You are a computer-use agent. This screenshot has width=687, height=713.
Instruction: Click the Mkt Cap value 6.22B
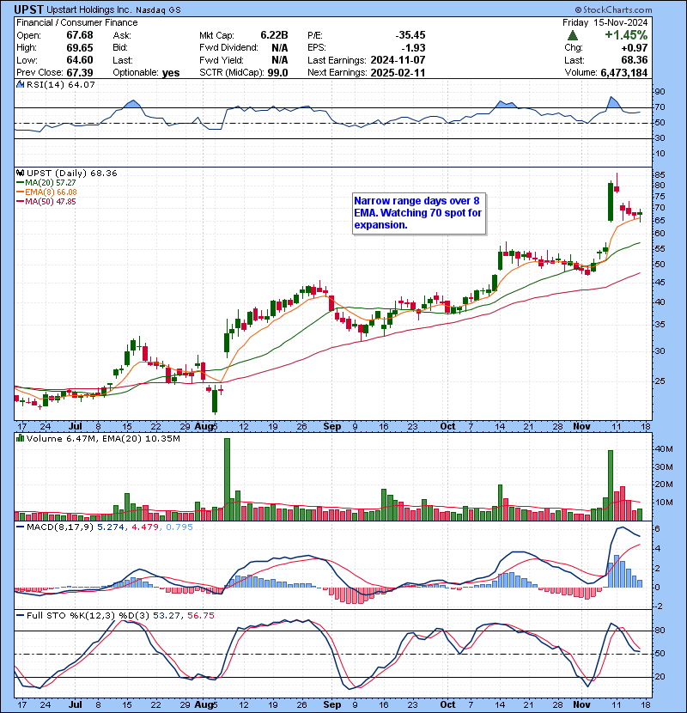(274, 35)
